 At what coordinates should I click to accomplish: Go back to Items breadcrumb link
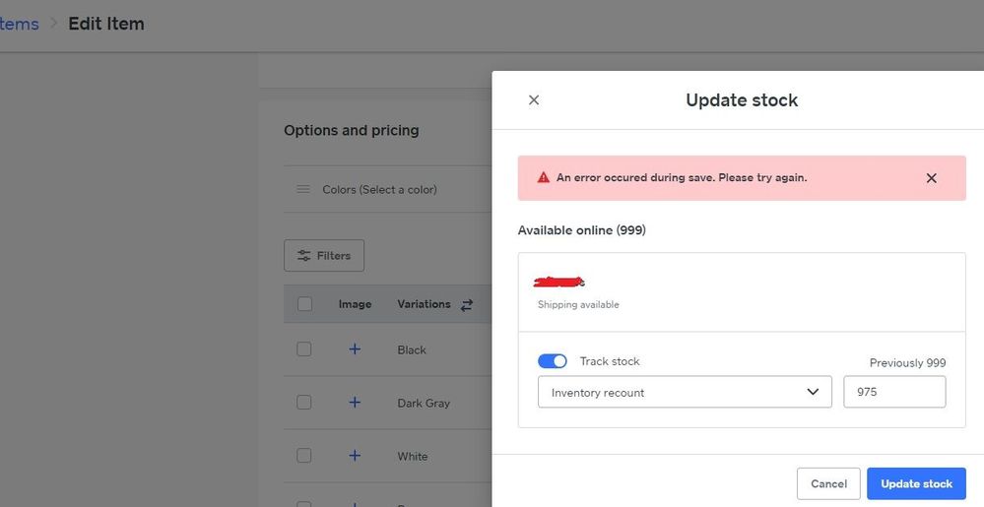pyautogui.click(x=19, y=24)
